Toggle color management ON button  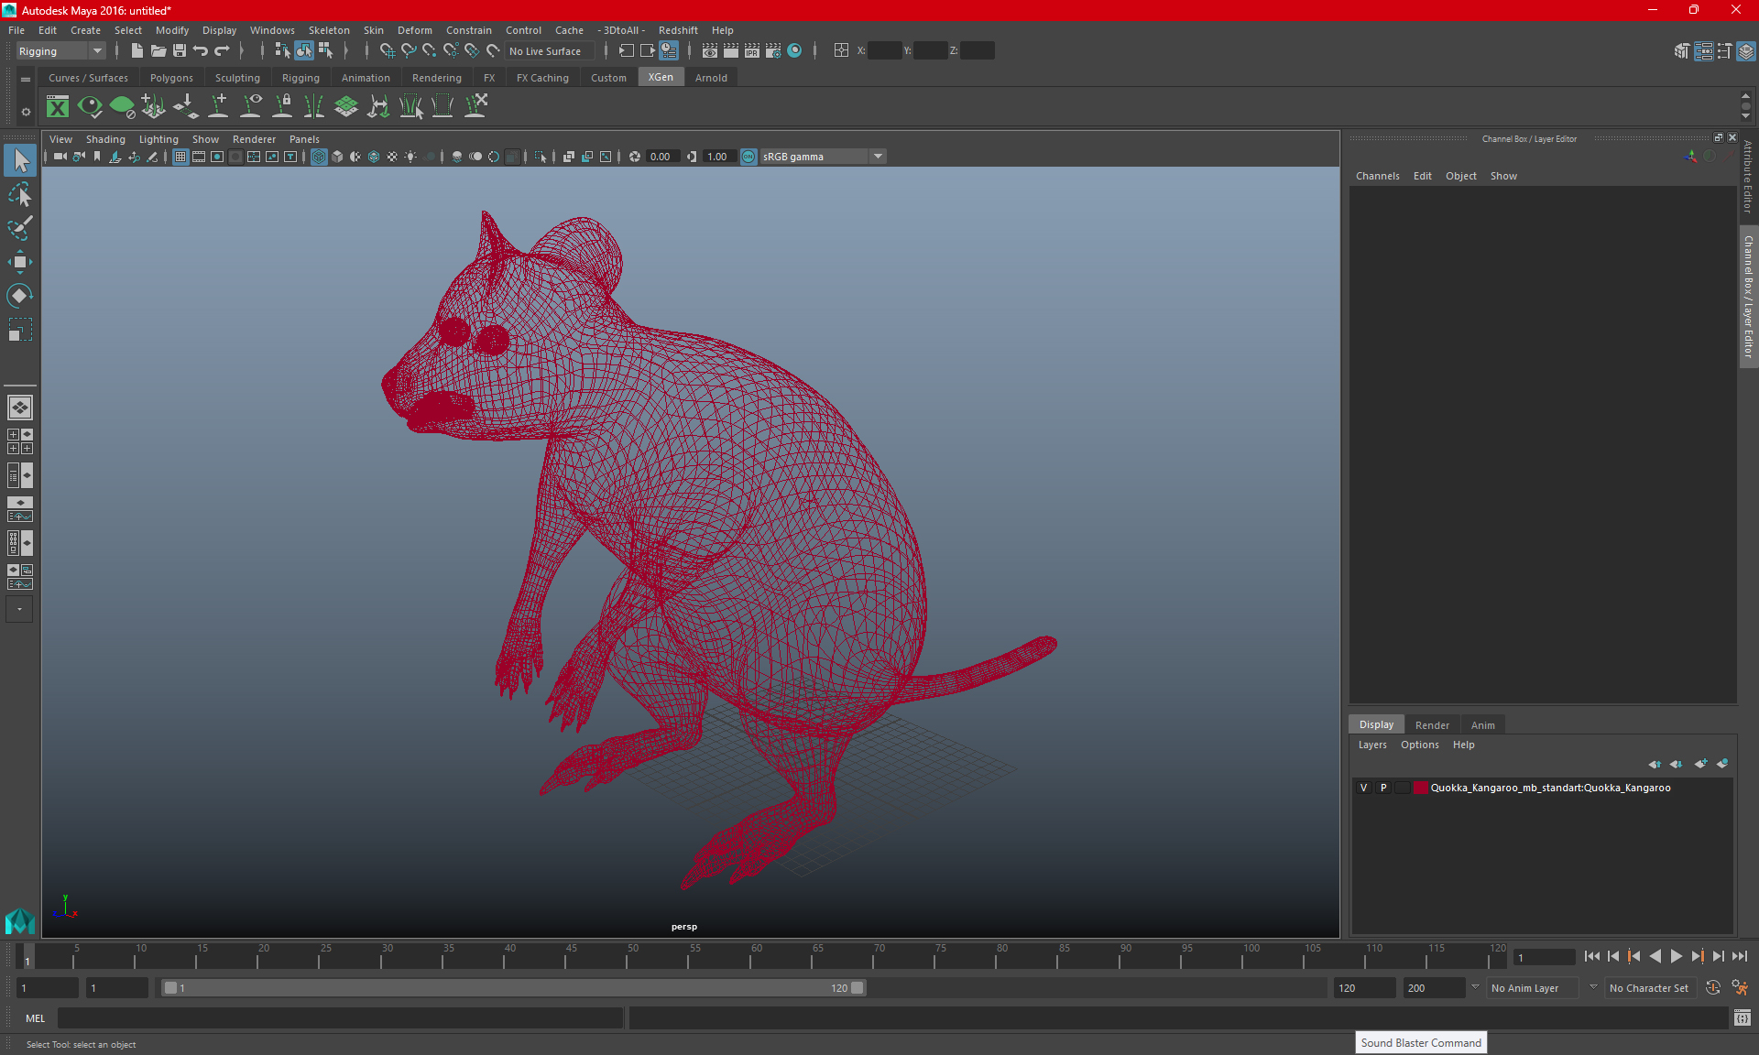coord(748,157)
